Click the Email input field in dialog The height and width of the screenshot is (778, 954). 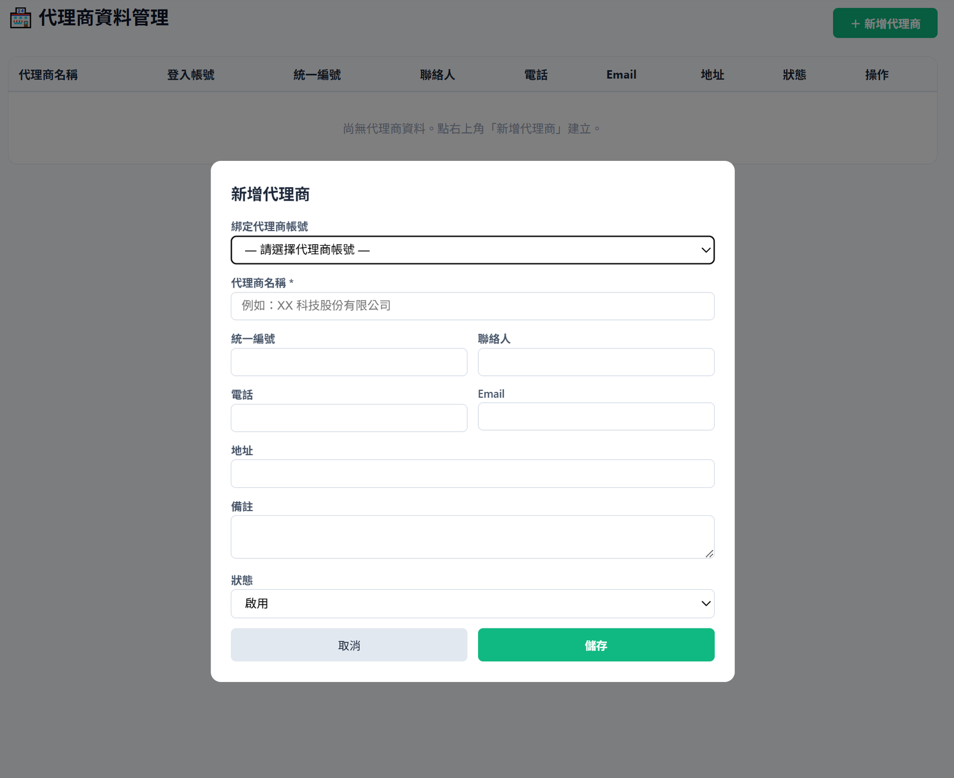point(596,416)
